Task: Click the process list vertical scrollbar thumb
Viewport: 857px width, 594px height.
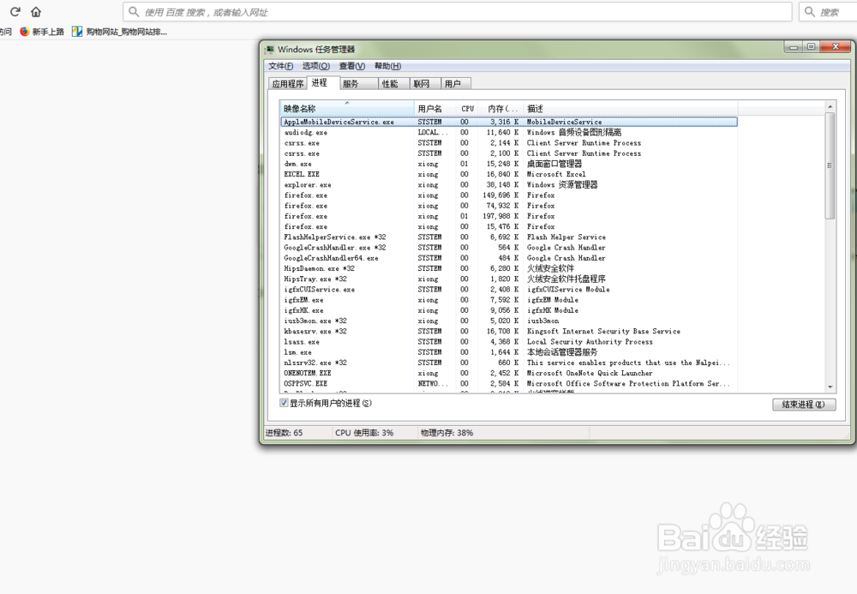Action: tap(830, 165)
